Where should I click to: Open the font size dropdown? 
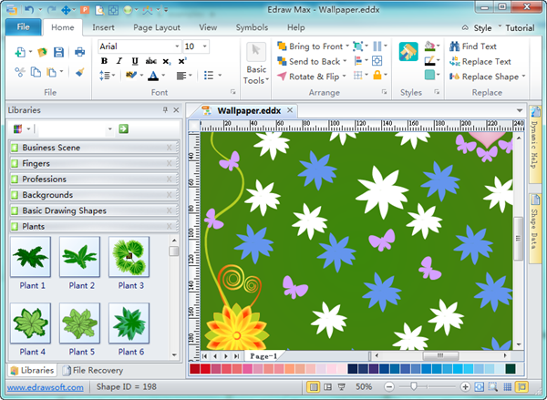tap(205, 46)
